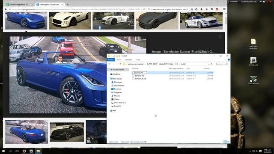Viewport: 274px width, 154px height.
Task: Click the 'autos para remplazar' breadcrumb
Action: tap(135, 64)
